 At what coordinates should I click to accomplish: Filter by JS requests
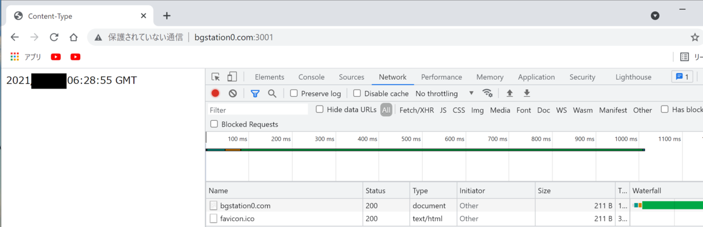click(x=443, y=110)
